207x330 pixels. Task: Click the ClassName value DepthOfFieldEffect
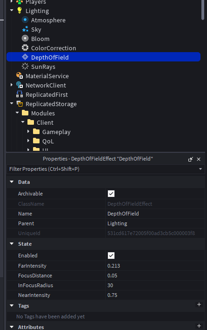(x=130, y=204)
